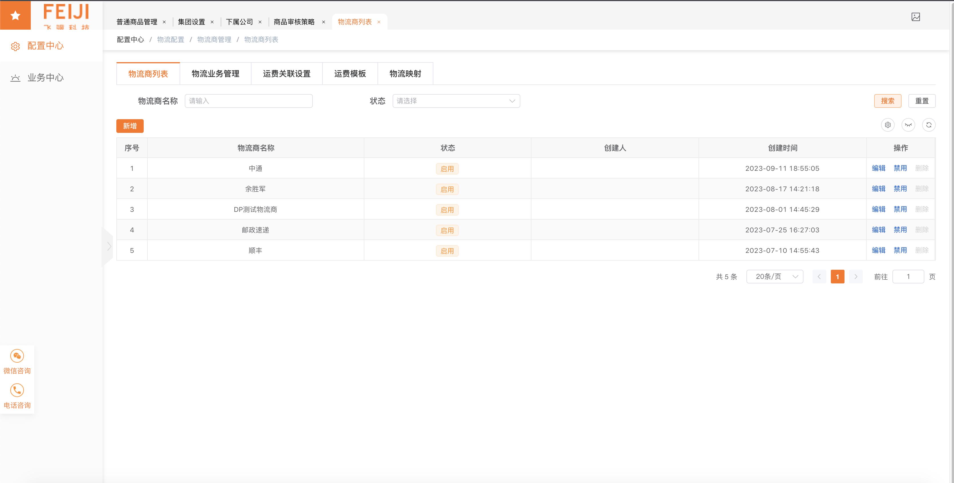954x483 pixels.
Task: Close the 商品审核策略 tab
Action: pyautogui.click(x=323, y=22)
